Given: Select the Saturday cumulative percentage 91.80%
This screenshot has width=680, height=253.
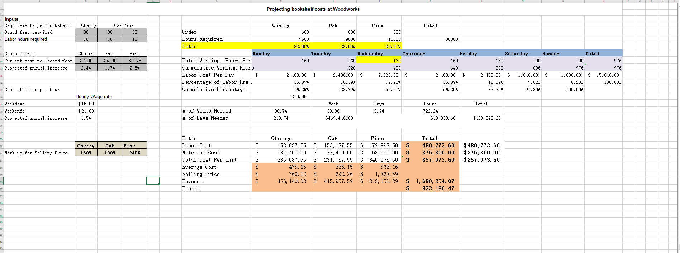Looking at the screenshot, I should pos(523,89).
